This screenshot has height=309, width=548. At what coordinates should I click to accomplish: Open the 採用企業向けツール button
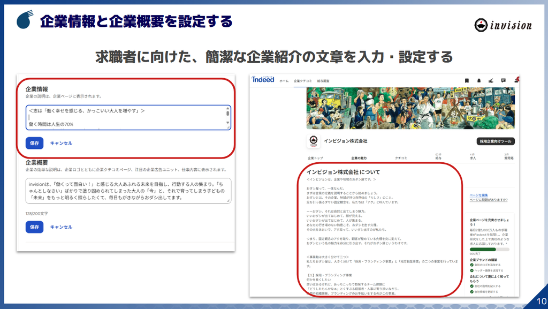[496, 141]
